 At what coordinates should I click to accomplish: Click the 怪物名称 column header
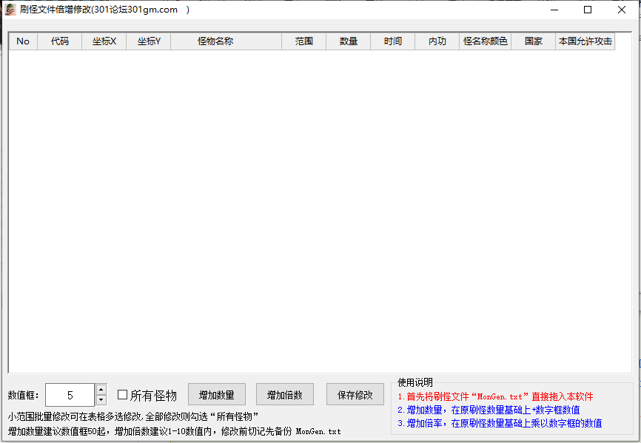(226, 41)
